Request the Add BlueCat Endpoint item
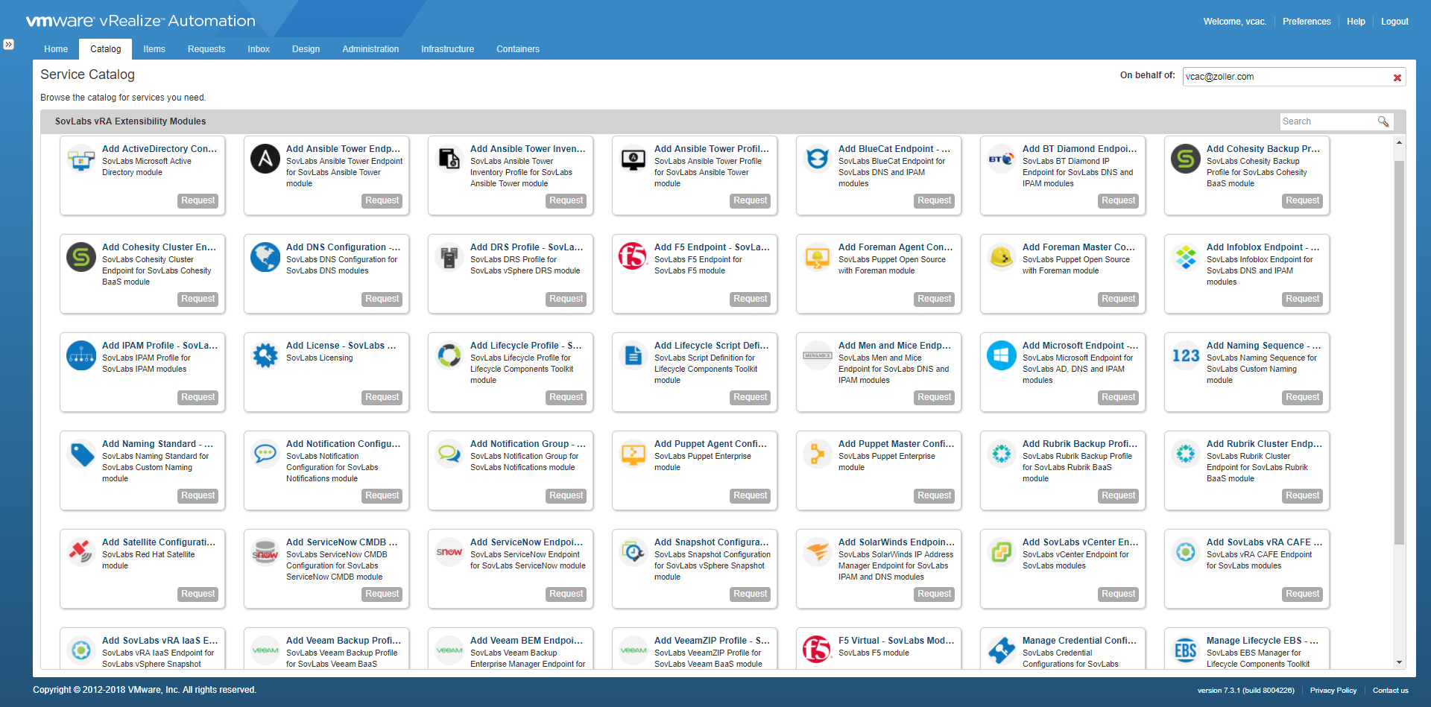The image size is (1431, 707). (x=934, y=200)
